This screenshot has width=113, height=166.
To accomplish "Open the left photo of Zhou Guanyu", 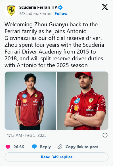I will (30, 101).
